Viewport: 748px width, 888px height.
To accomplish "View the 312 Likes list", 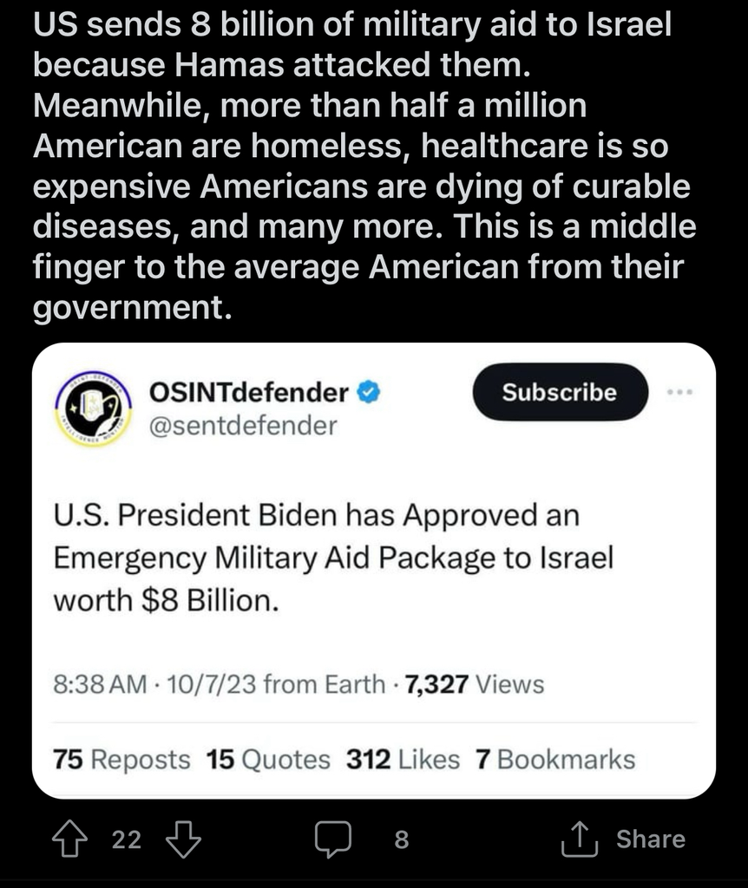I will tap(403, 760).
